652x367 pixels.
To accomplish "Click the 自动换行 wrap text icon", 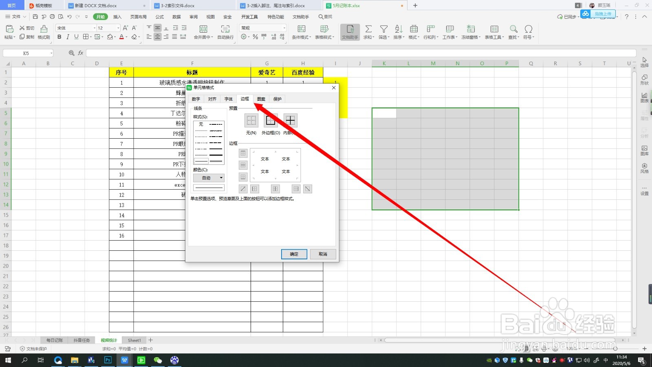I will pyautogui.click(x=225, y=29).
